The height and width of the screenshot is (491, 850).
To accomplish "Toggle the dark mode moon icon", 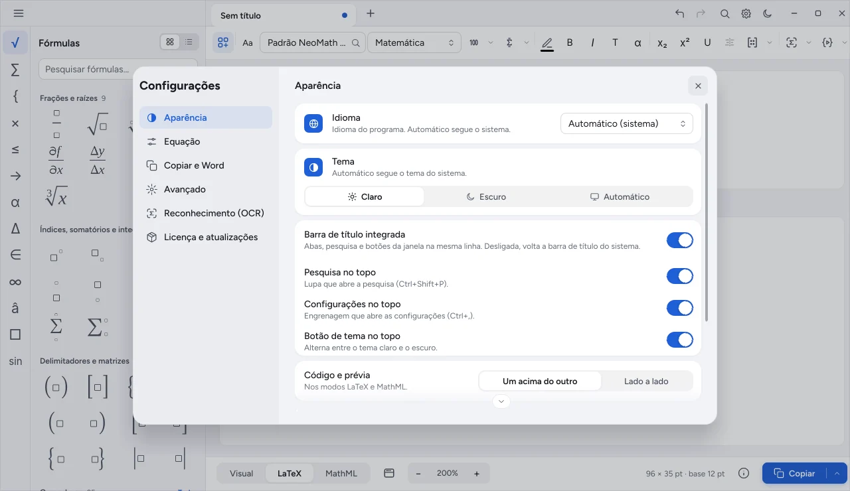I will pyautogui.click(x=768, y=14).
